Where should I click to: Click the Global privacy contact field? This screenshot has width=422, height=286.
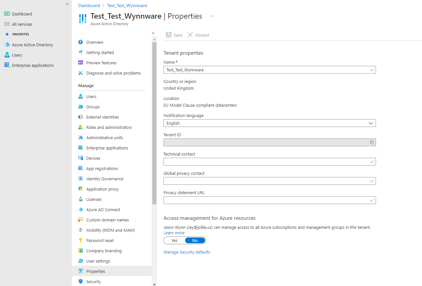click(x=269, y=181)
